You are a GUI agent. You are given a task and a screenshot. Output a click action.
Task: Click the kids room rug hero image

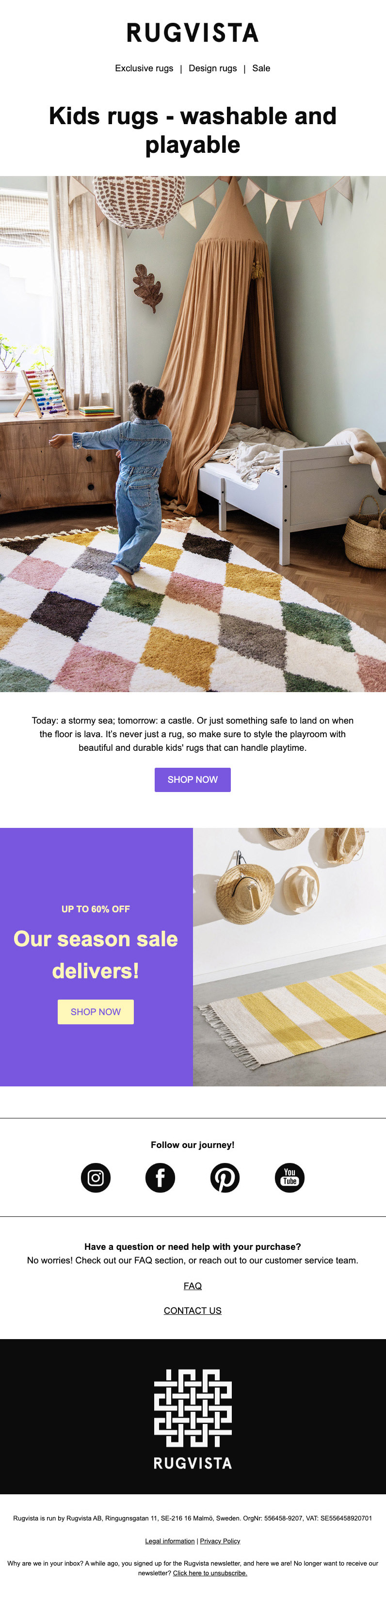(x=193, y=434)
